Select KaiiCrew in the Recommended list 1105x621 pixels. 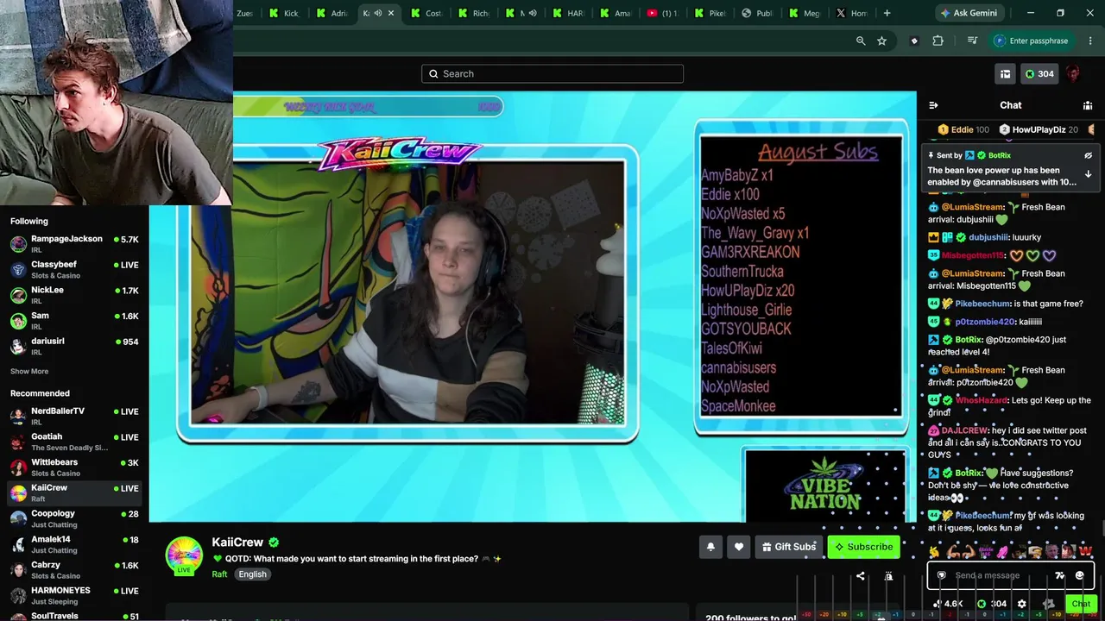pyautogui.click(x=74, y=492)
